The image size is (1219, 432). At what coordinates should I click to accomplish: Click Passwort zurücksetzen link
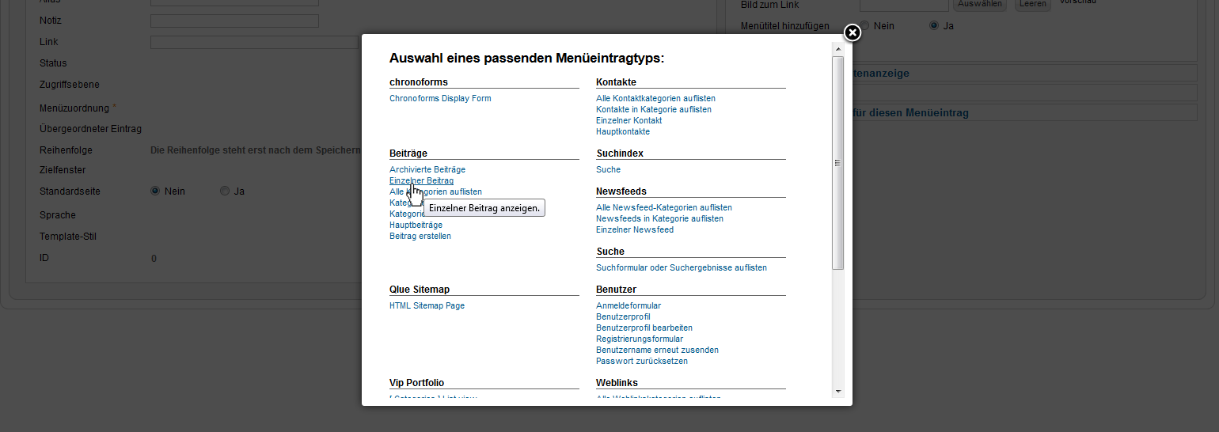pyautogui.click(x=641, y=361)
